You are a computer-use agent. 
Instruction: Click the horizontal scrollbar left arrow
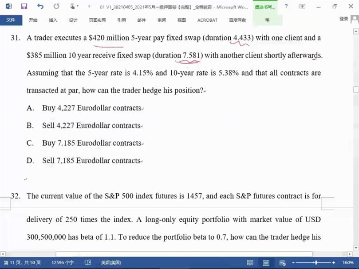click(x=3, y=254)
